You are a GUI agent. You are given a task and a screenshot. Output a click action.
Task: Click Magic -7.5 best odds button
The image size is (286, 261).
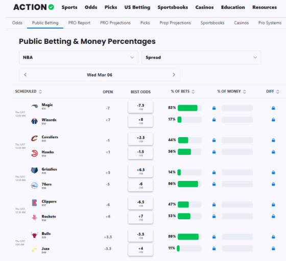point(140,107)
